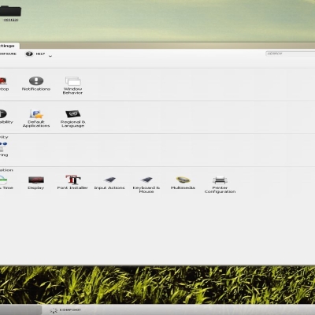
Task: Open the Display settings module
Action: pos(36,183)
